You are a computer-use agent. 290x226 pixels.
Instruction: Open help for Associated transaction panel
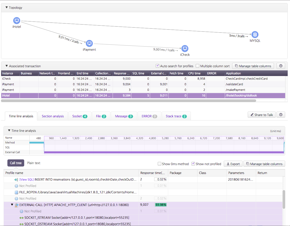tap(281, 66)
